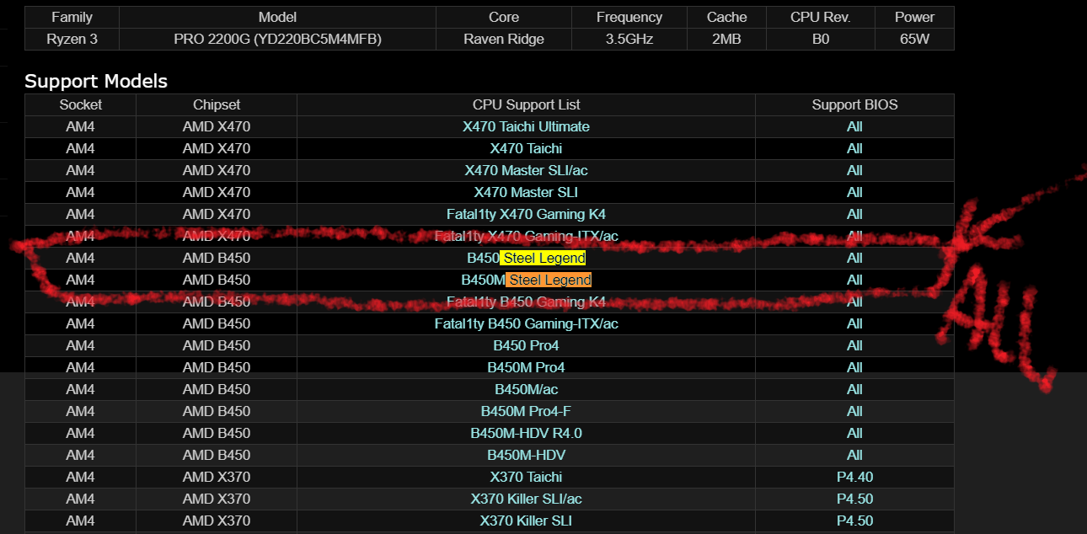Click All BIOS link for Fatal1ty B450 Gaming-ITX/ac

tap(854, 323)
